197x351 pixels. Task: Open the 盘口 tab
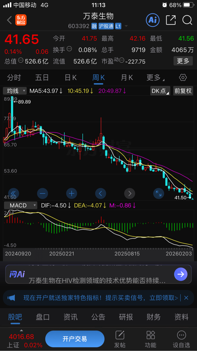pyautogui.click(x=43, y=317)
